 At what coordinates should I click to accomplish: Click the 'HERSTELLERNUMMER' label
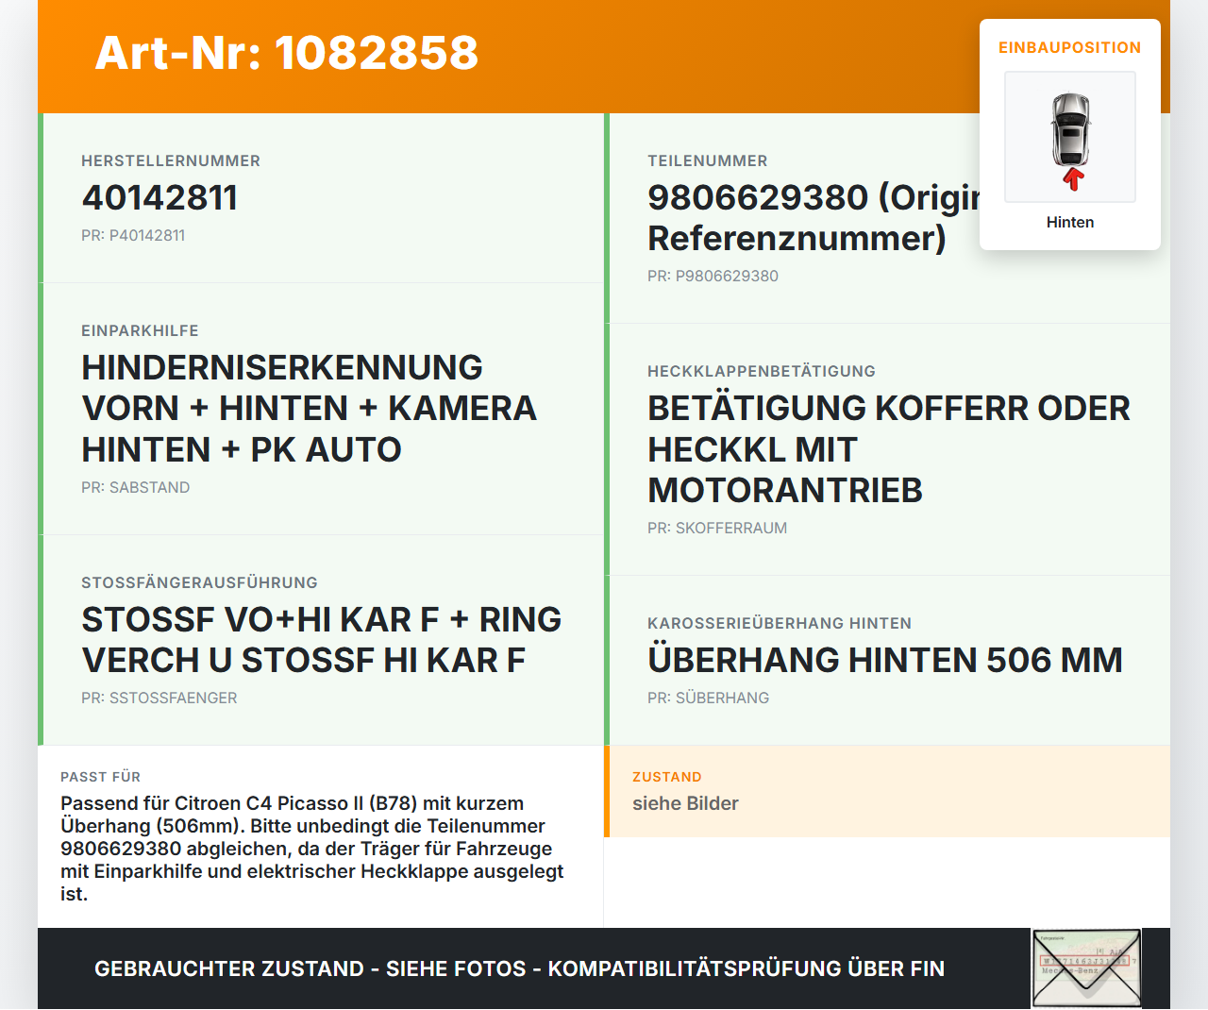pos(171,160)
